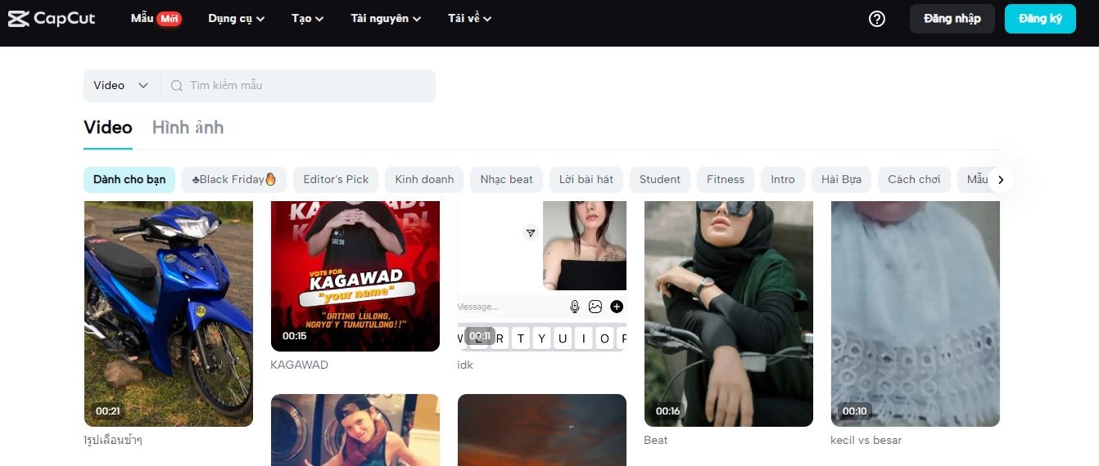Click the รูปเลื่อนช้าๆ template title
Screen dimensions: 1099x466
point(113,440)
